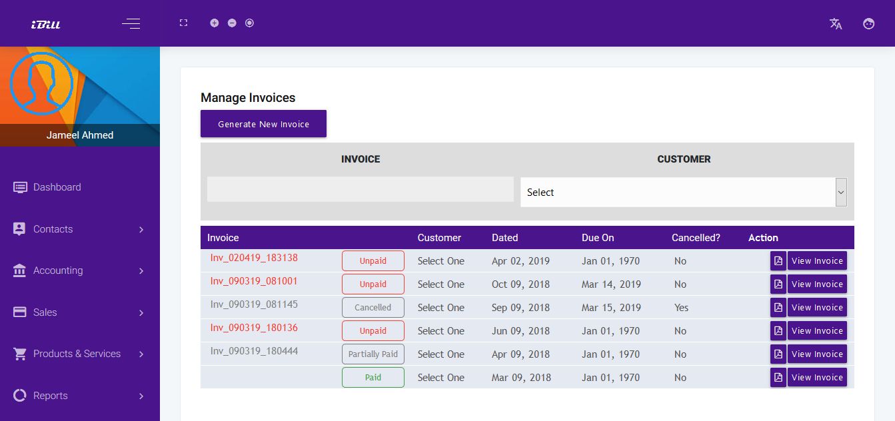895x421 pixels.
Task: Click the Paid status badge
Action: pyautogui.click(x=373, y=377)
